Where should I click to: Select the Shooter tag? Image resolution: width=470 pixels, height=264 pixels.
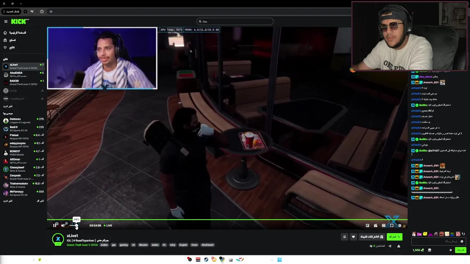143,245
